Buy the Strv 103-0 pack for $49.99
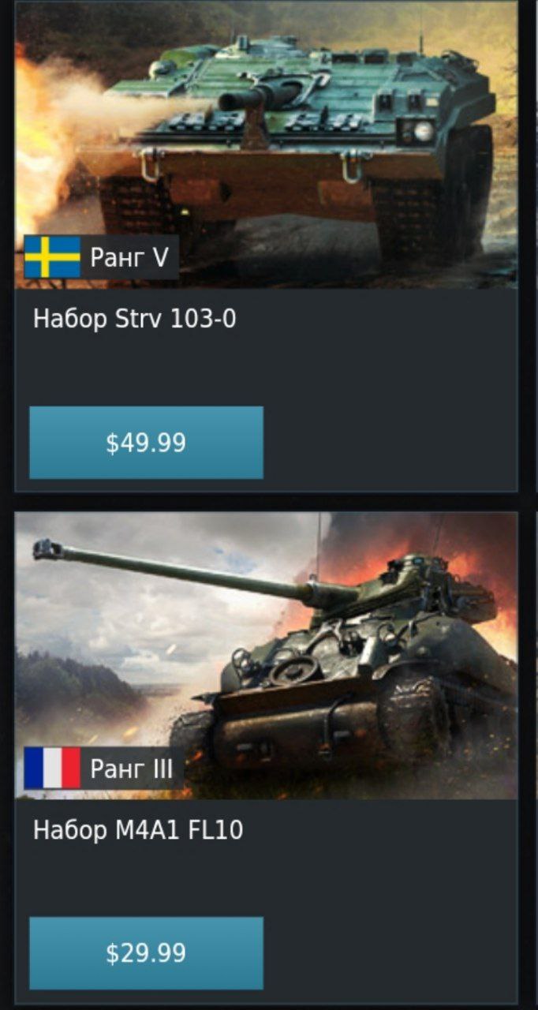The width and height of the screenshot is (538, 1010). pyautogui.click(x=146, y=443)
